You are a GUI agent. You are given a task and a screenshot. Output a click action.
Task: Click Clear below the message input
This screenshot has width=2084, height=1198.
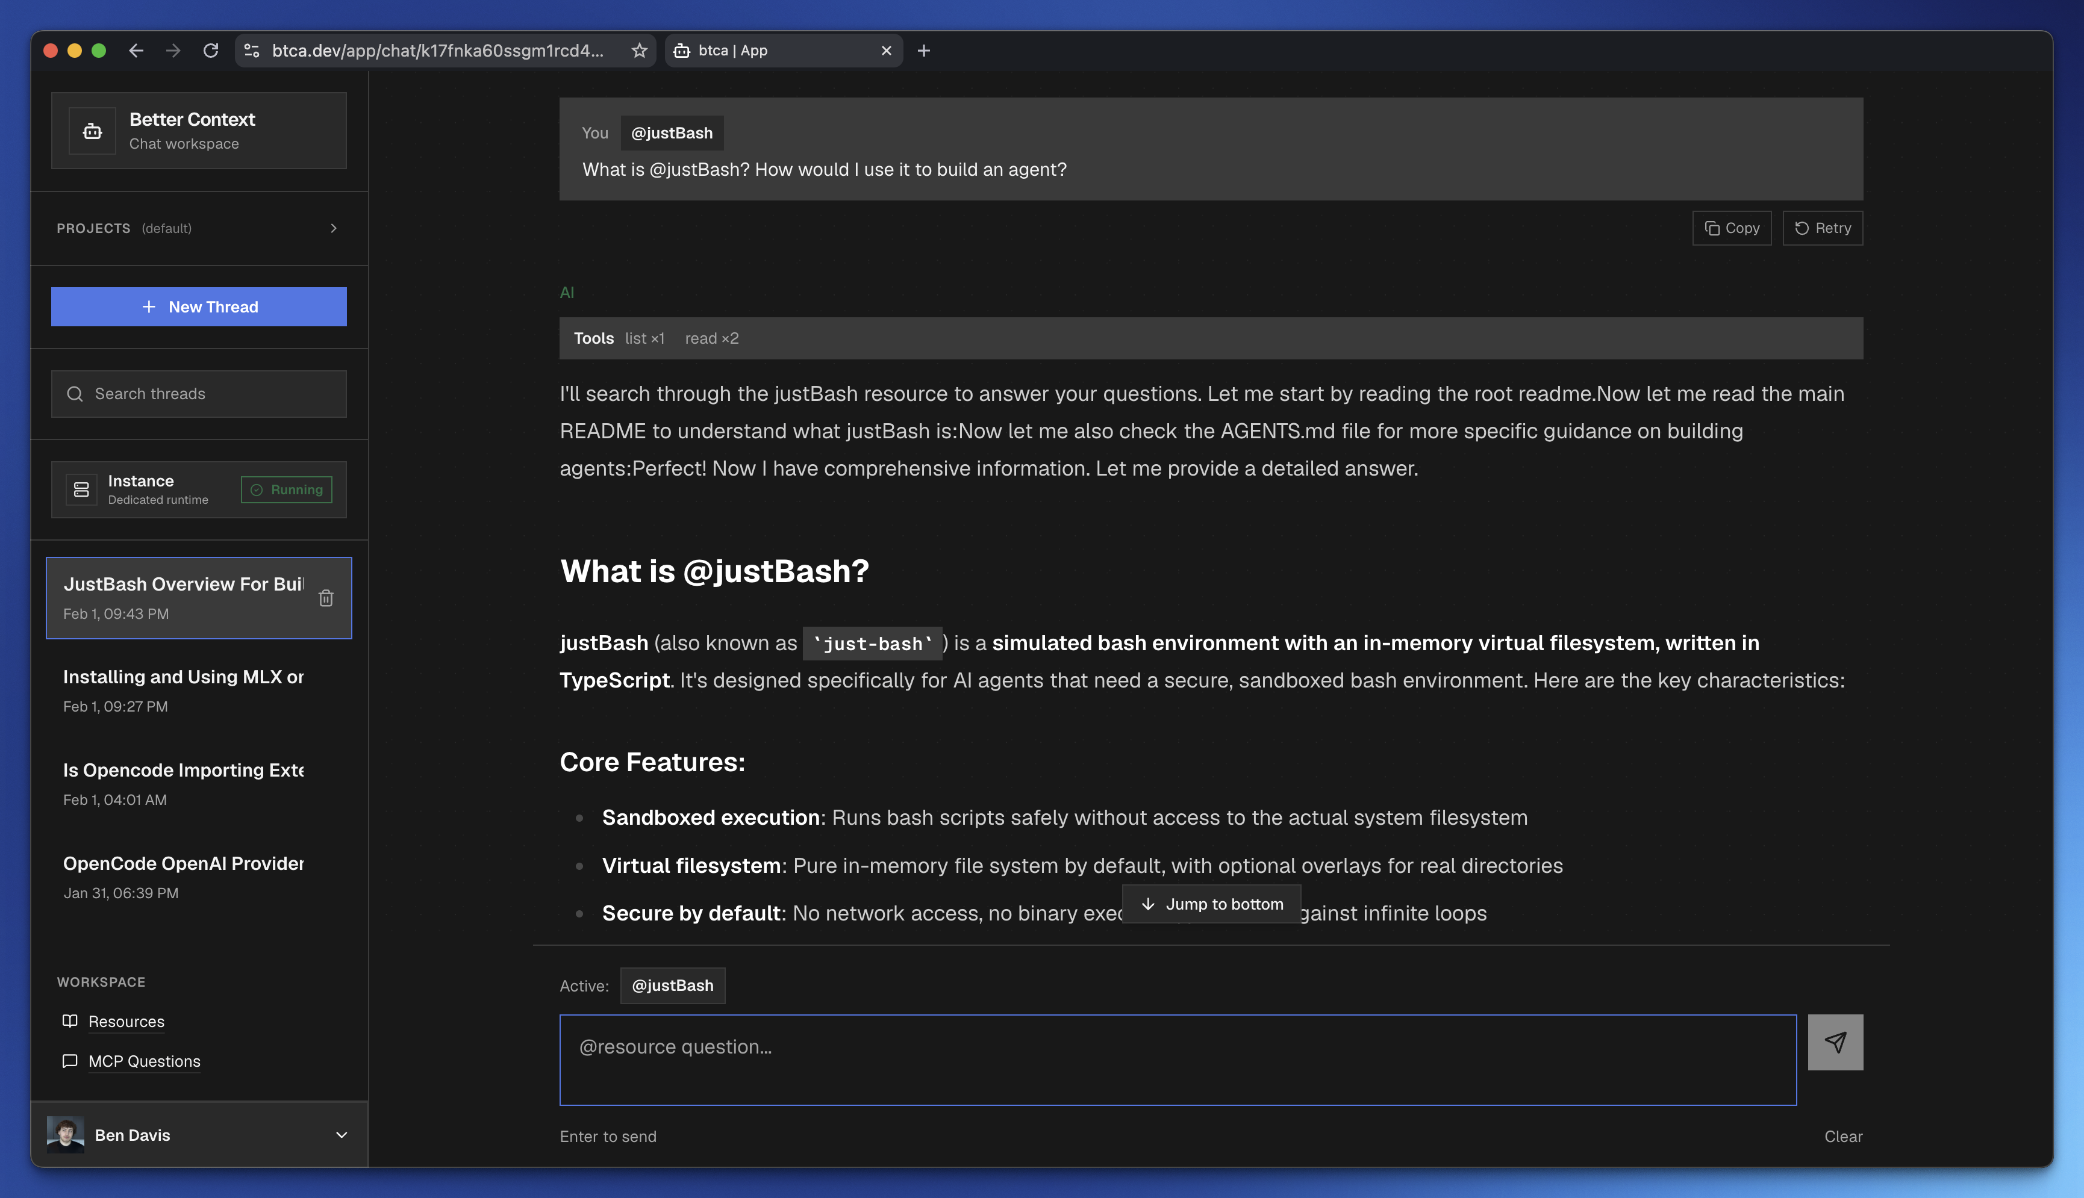coord(1843,1136)
